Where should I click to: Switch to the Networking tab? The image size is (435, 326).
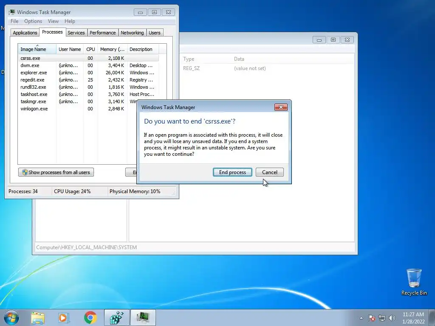(132, 33)
